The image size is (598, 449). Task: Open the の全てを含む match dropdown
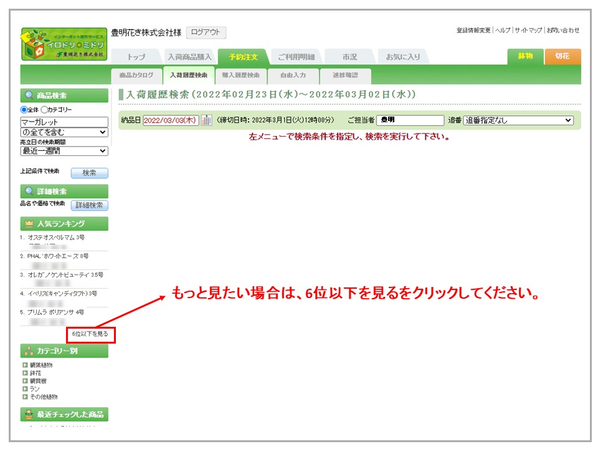(64, 132)
